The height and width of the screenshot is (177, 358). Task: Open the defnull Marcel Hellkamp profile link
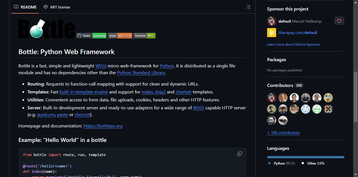tap(300, 21)
